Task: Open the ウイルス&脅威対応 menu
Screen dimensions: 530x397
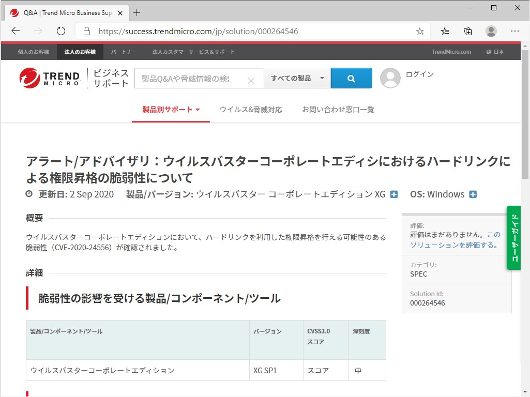Action: pyautogui.click(x=251, y=109)
